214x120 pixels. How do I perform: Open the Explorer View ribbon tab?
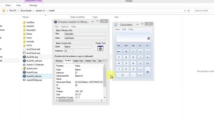(18, 5)
